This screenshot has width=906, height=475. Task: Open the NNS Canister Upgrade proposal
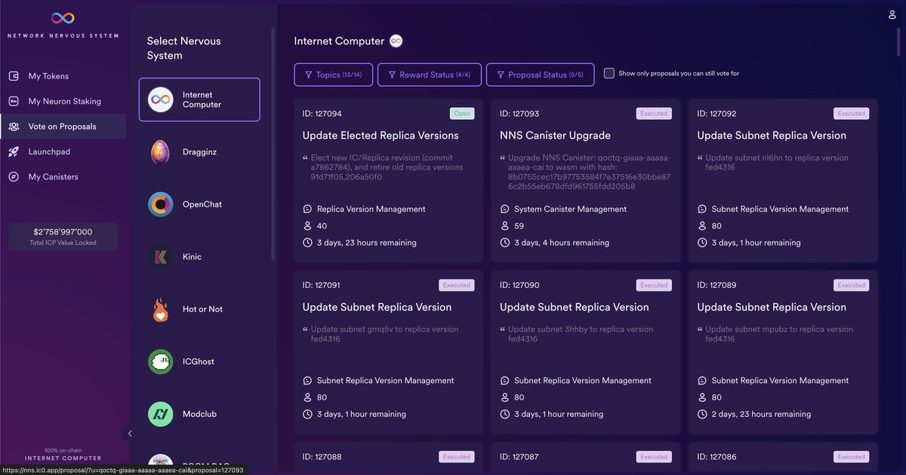click(x=555, y=136)
